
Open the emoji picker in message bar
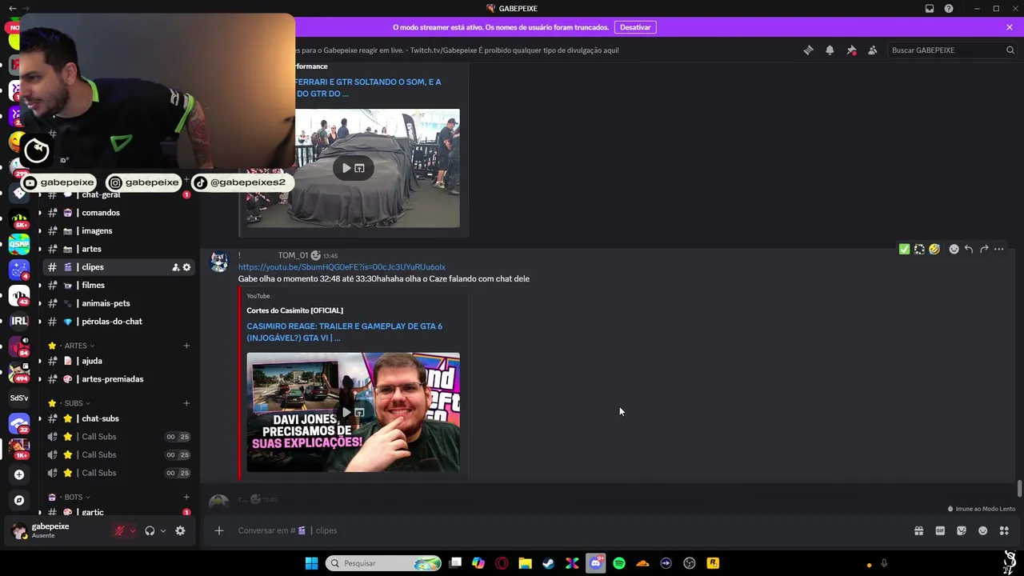click(x=982, y=530)
